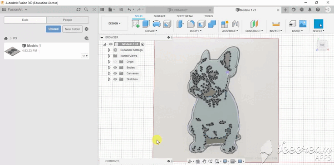Hide the Sketches folder
334x165 pixels.
(115, 79)
